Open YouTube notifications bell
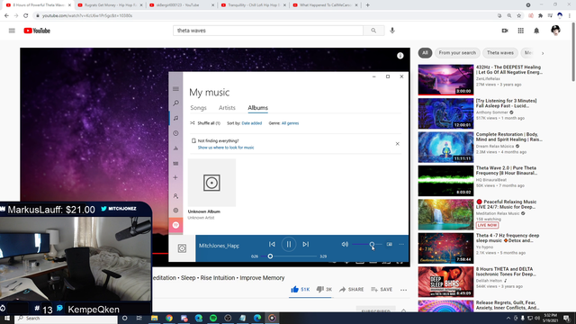Image resolution: width=576 pixels, height=324 pixels. click(x=536, y=31)
